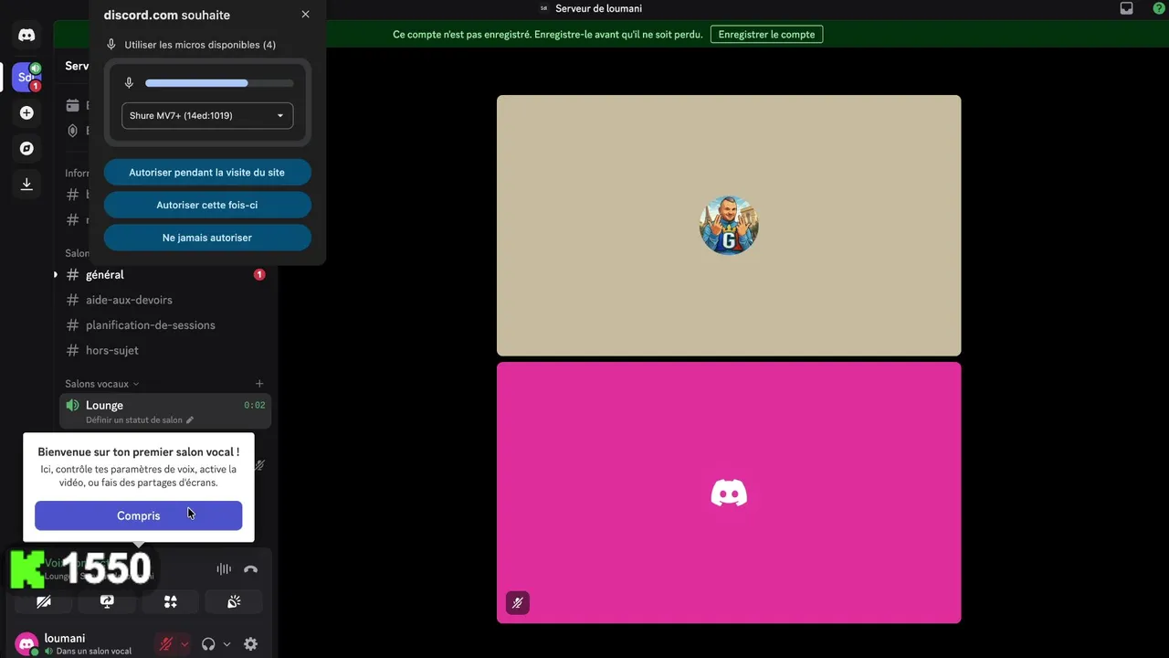This screenshot has height=658, width=1169.
Task: Open the discover servers compass icon
Action: point(26,148)
